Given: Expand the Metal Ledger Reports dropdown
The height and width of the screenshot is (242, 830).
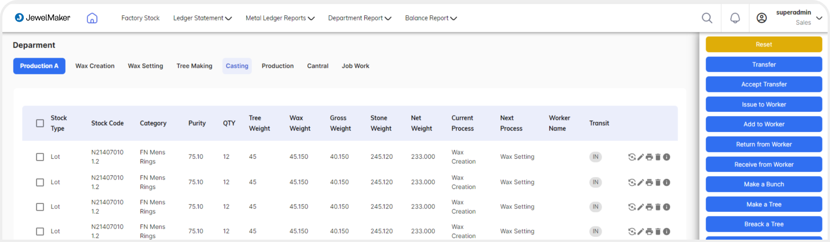Looking at the screenshot, I should pos(280,18).
